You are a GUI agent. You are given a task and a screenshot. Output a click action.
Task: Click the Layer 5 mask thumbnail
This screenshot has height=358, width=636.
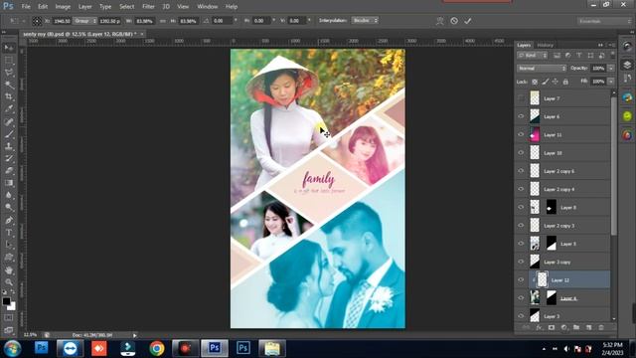[552, 244]
